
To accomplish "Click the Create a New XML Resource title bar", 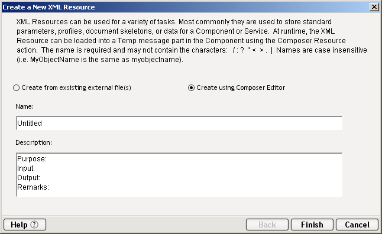I will 185,7.
